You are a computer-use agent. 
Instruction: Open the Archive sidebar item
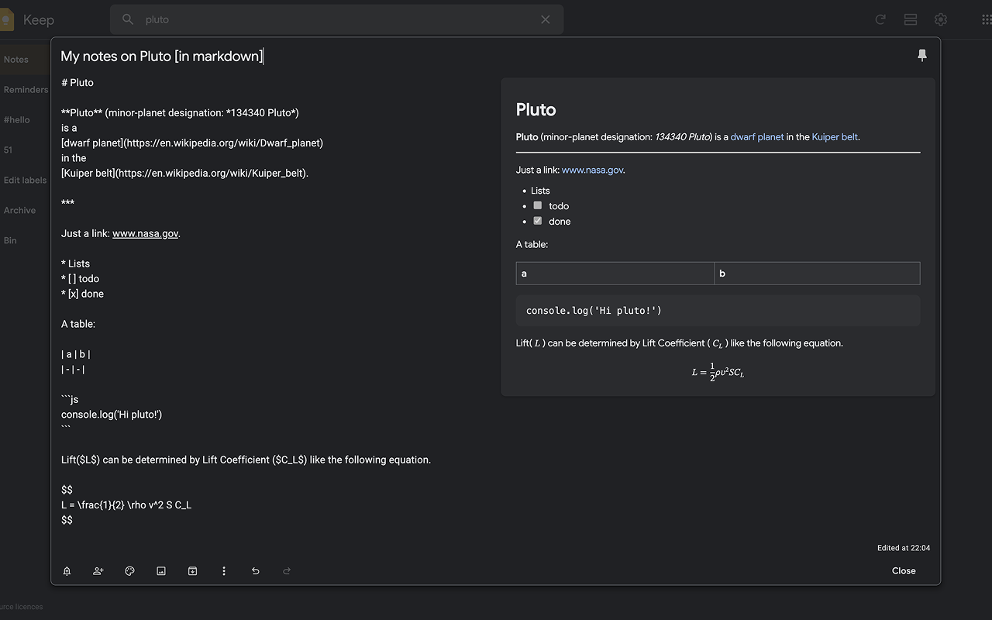pos(19,211)
